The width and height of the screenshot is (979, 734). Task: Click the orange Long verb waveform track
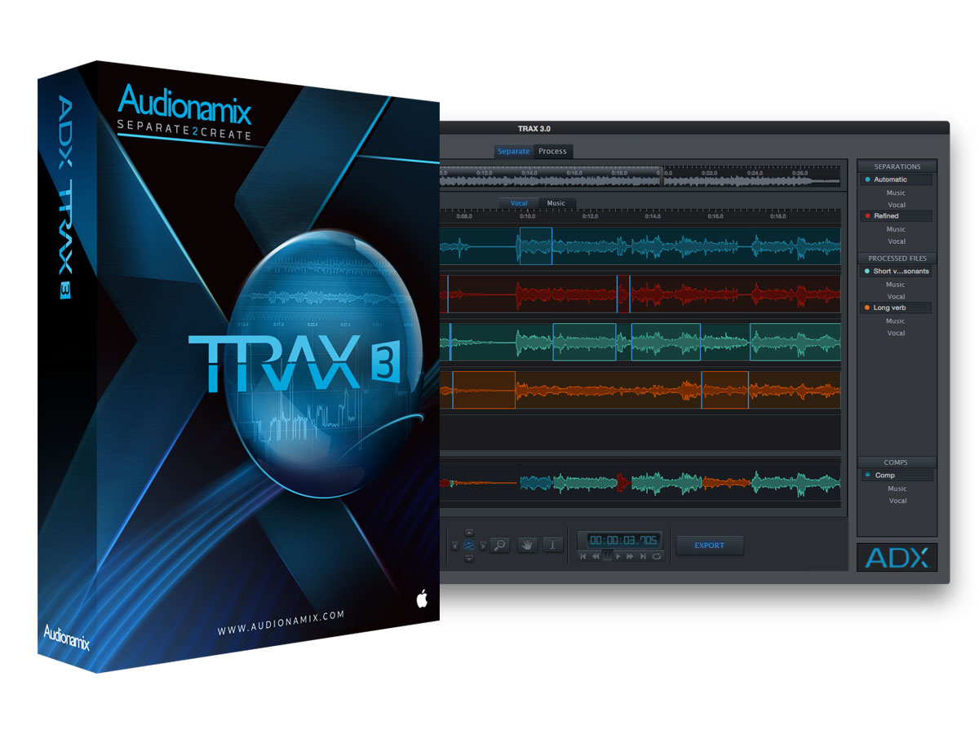(640, 391)
